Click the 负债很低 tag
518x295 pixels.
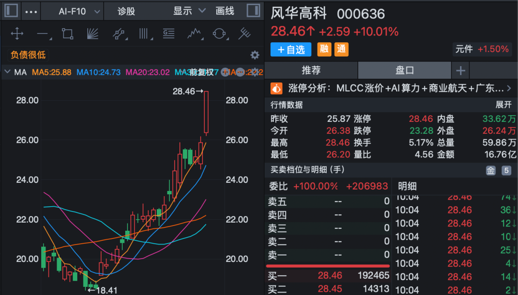pyautogui.click(x=28, y=55)
